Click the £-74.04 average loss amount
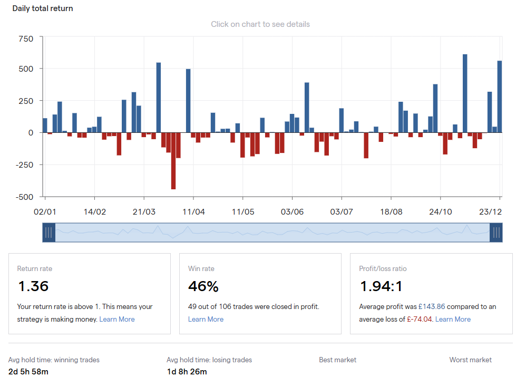The height and width of the screenshot is (386, 516). point(419,319)
